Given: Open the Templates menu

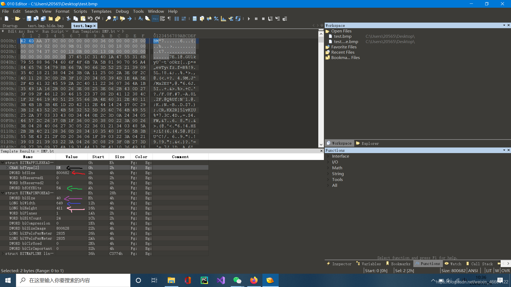Looking at the screenshot, I should point(101,11).
